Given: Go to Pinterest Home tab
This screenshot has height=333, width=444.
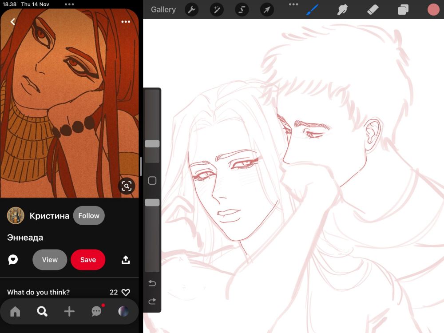Looking at the screenshot, I should 15,312.
